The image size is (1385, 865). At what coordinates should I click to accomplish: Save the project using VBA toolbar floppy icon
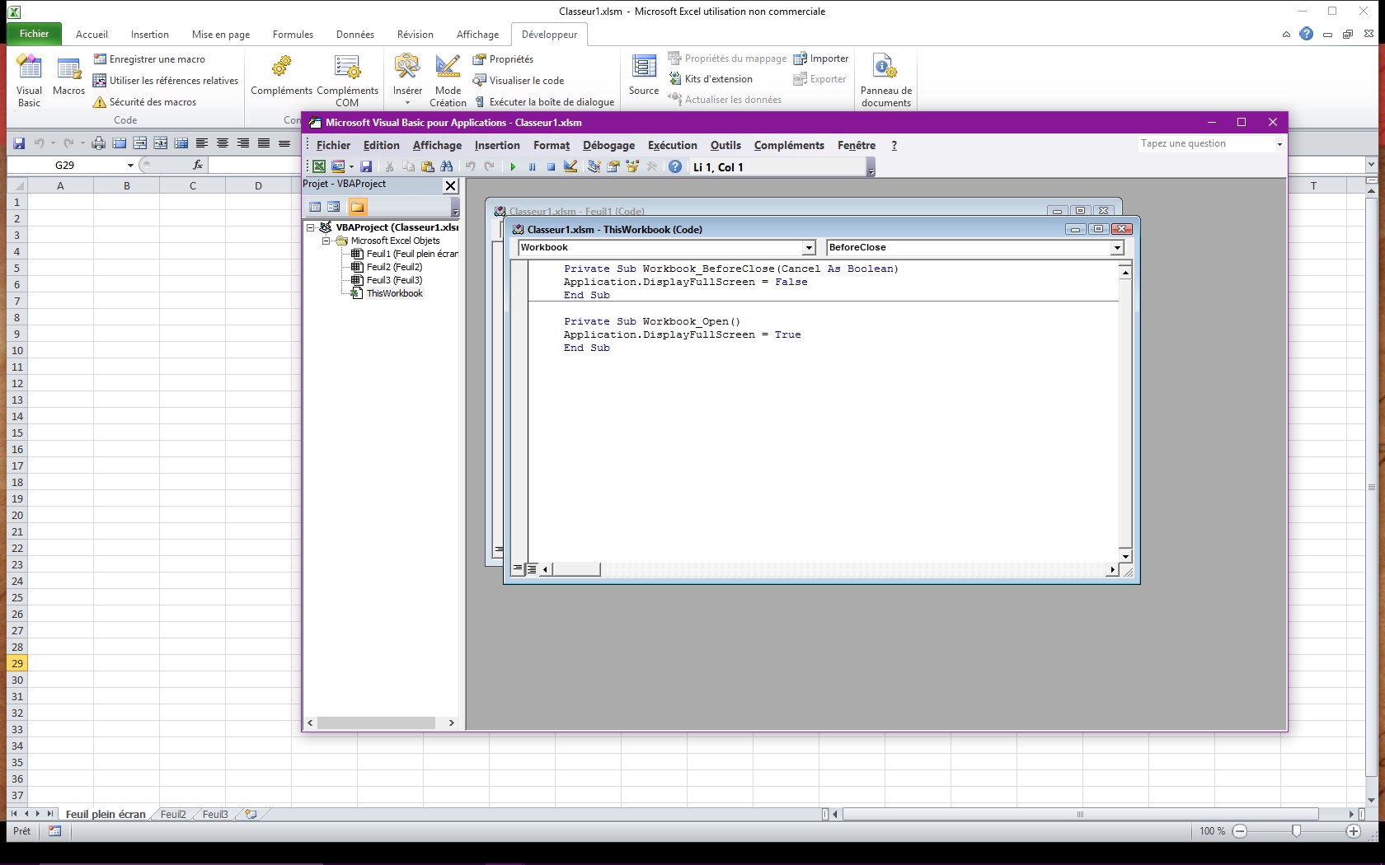(x=366, y=166)
